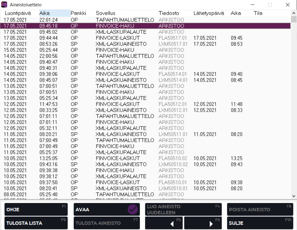
Task: Close the dialog with SULJE button
Action: point(260,223)
